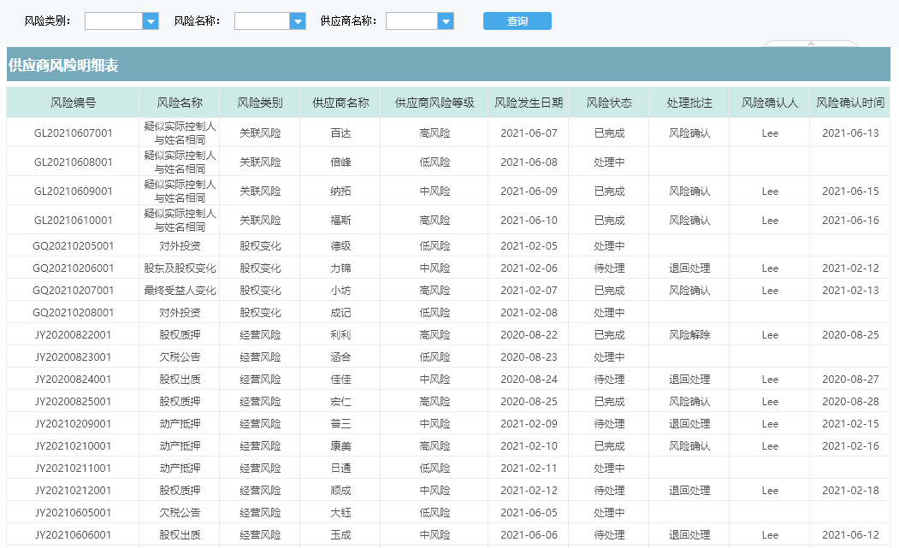The image size is (899, 548).
Task: Click supplier name 小坊
Action: click(x=340, y=291)
